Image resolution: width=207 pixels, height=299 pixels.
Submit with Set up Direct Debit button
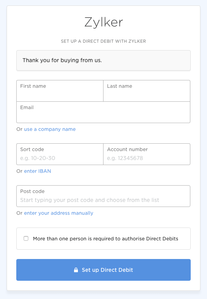tap(103, 270)
